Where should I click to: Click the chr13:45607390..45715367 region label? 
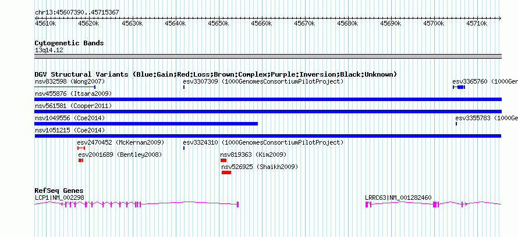click(77, 13)
